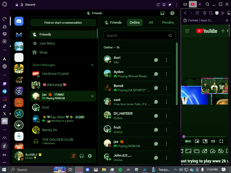This screenshot has width=231, height=173.
Task: Open Opera browser search icon
Action: [207, 4]
